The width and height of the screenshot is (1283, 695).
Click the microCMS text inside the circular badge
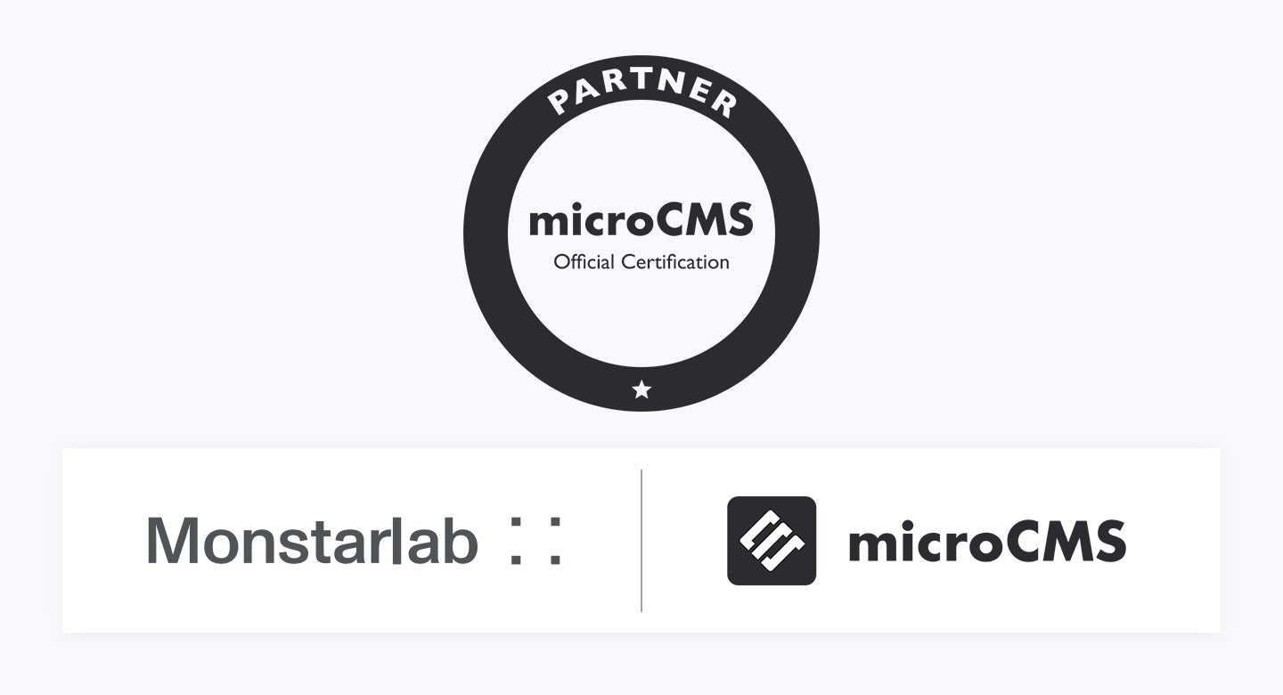click(641, 221)
